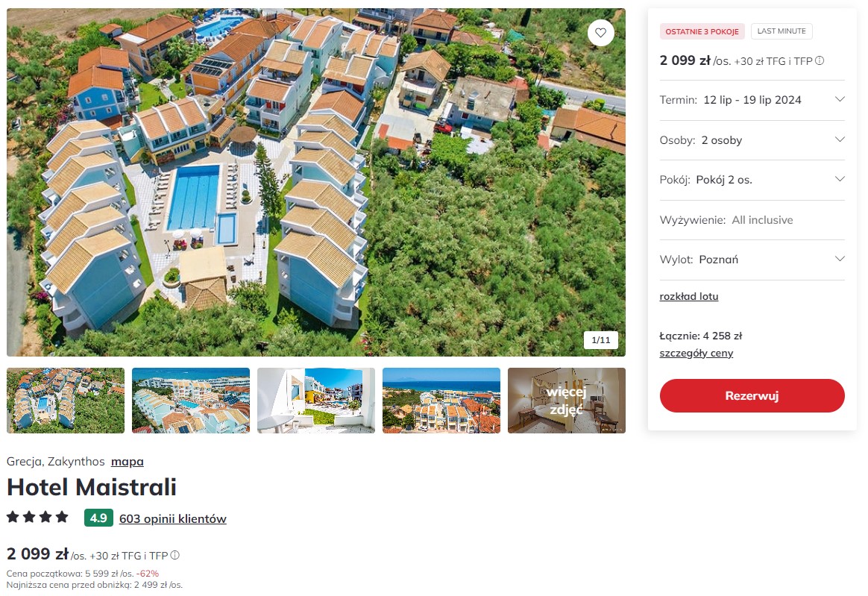Open więcej zdjęć photo gallery thumbnail
The width and height of the screenshot is (868, 596).
[x=566, y=401]
